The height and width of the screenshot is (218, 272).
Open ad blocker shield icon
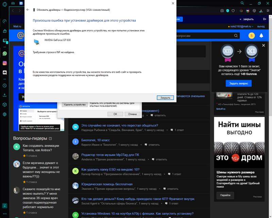click(227, 11)
